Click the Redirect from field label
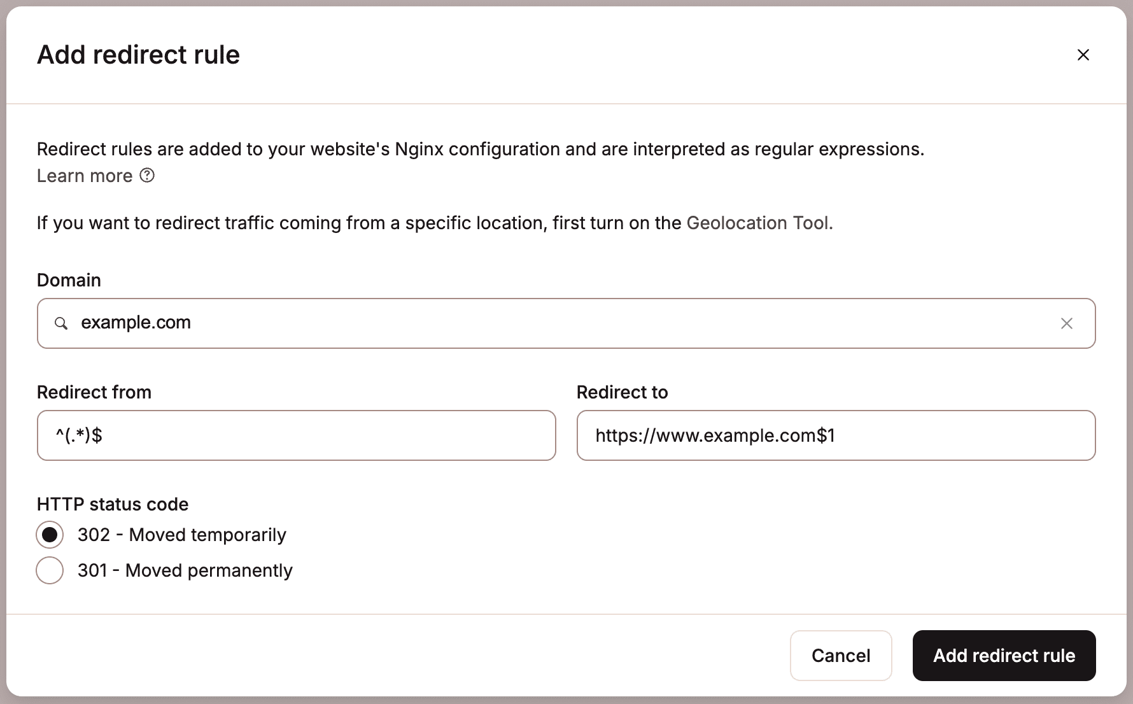1133x704 pixels. pyautogui.click(x=94, y=392)
